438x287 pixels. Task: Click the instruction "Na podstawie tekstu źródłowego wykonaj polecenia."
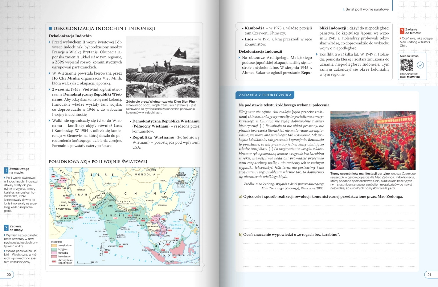tap(284, 105)
